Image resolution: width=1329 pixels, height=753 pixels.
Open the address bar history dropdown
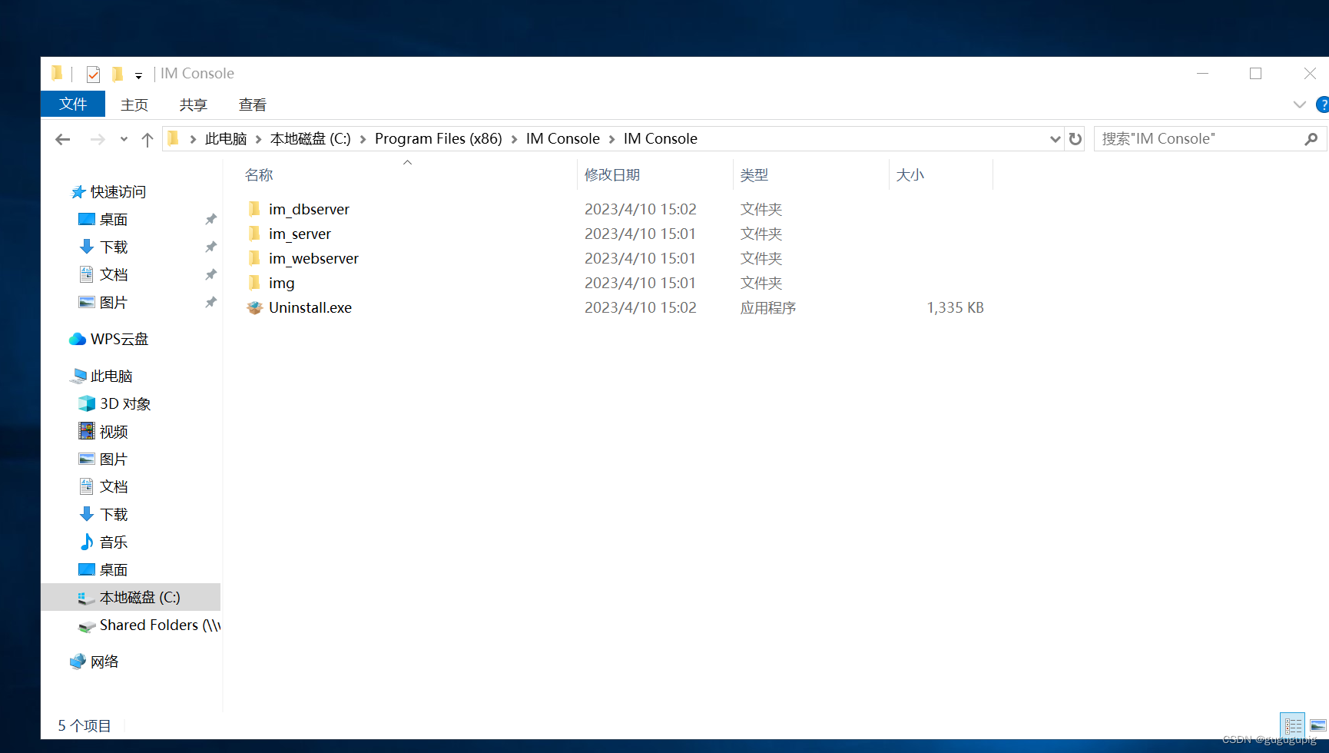coord(1056,139)
